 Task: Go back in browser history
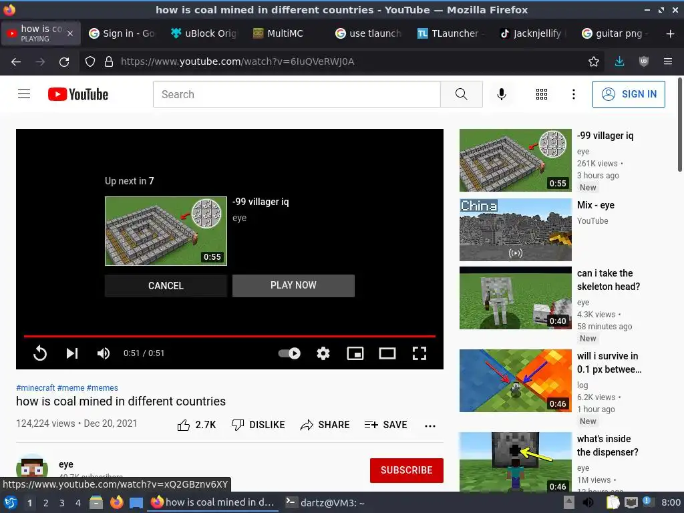pos(16,61)
